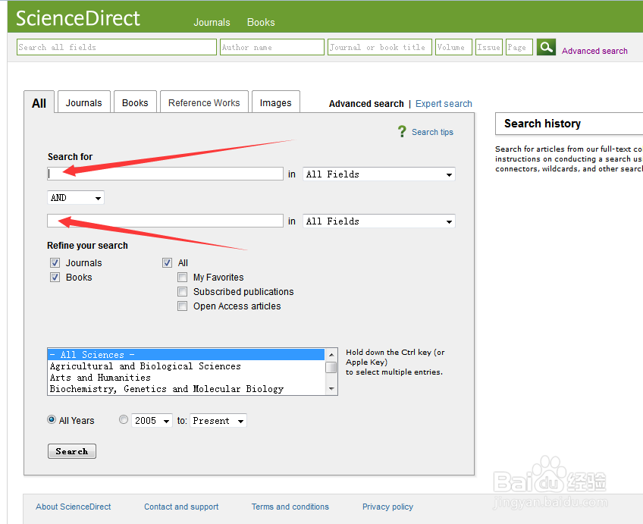Open Contact and support link
The height and width of the screenshot is (524, 643).
click(x=181, y=507)
